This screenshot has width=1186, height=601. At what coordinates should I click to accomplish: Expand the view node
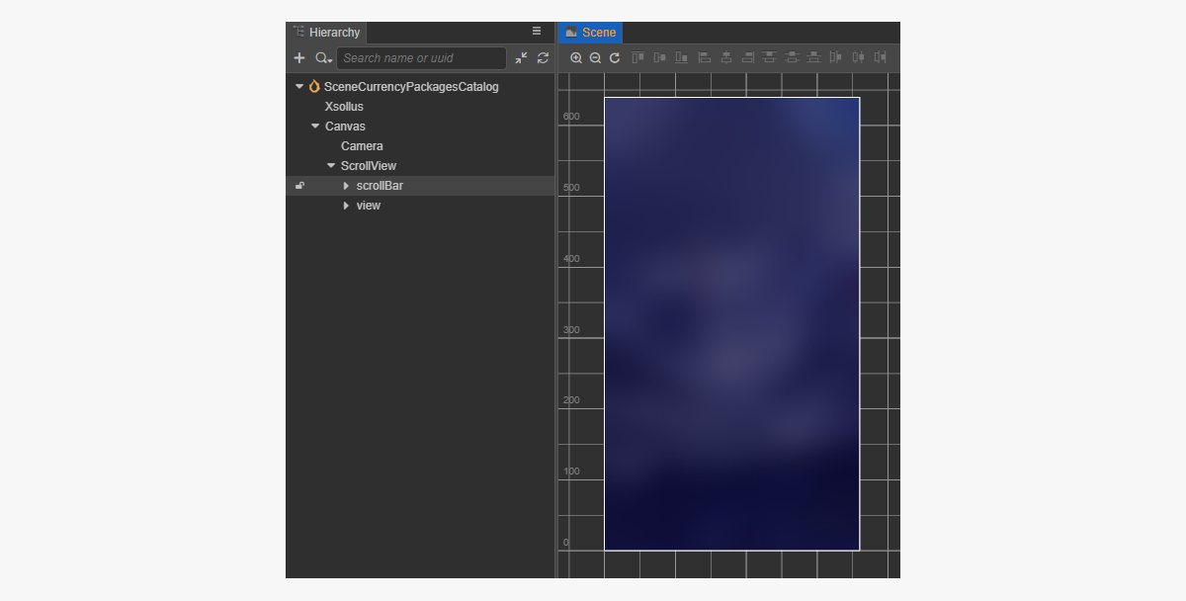click(346, 206)
